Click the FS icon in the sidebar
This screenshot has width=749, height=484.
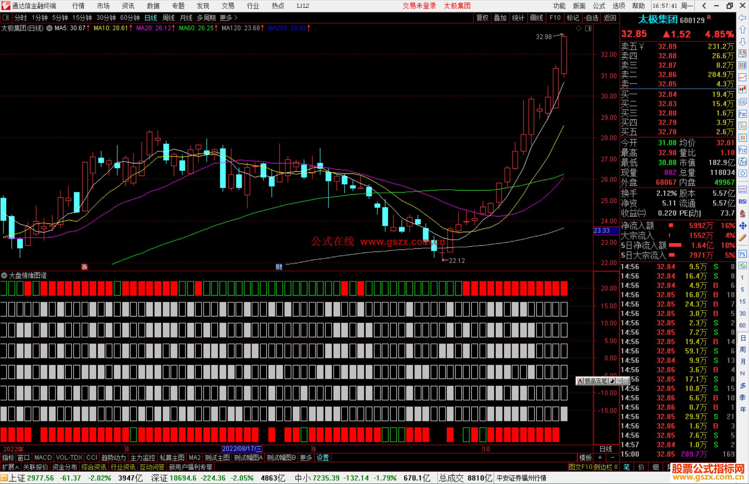point(742,254)
